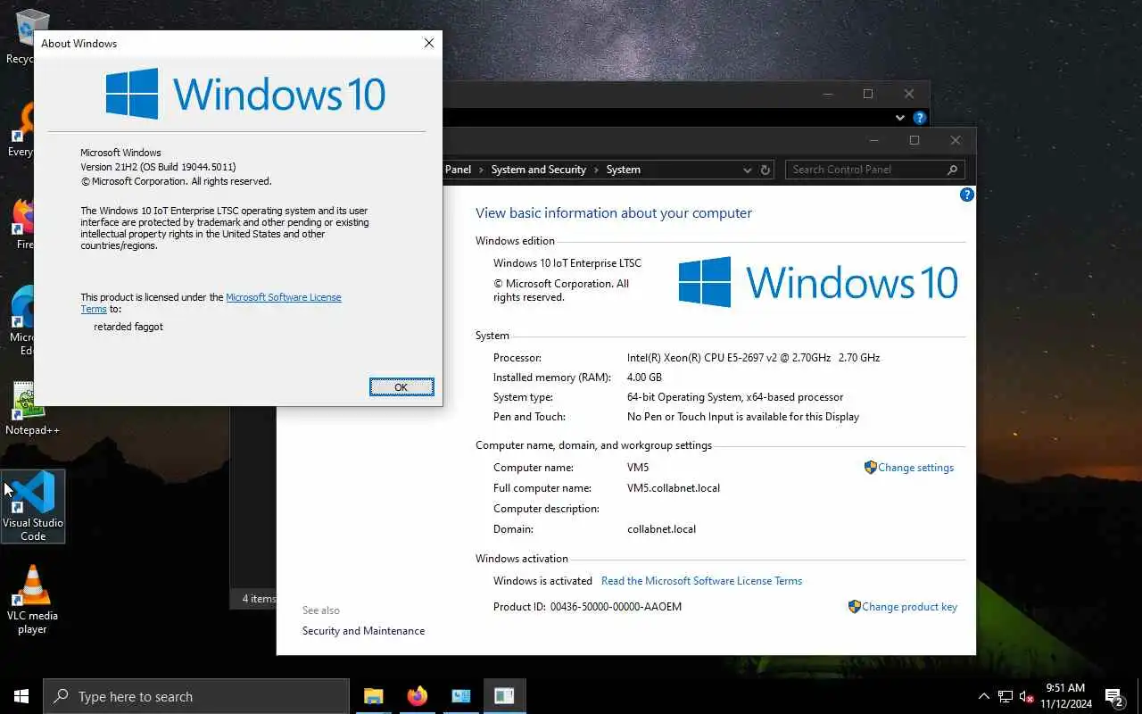Open the clock showing 9:51 AM
Image resolution: width=1142 pixels, height=714 pixels.
(x=1065, y=696)
